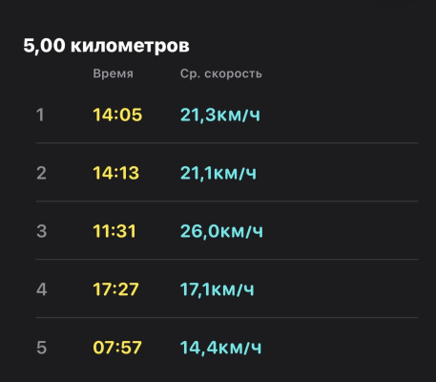
Task: Select split number 5 row
Action: click(227, 347)
